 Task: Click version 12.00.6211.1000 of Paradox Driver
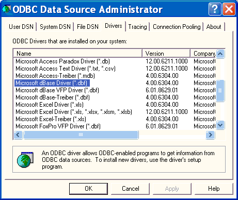(x=167, y=61)
